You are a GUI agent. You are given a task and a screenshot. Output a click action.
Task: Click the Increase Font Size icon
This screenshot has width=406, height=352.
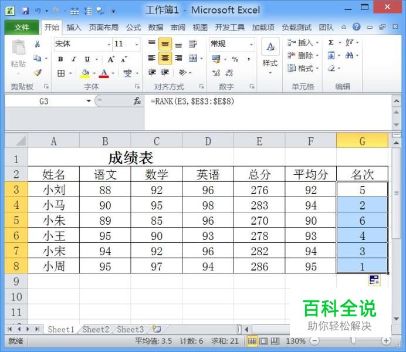(111, 59)
